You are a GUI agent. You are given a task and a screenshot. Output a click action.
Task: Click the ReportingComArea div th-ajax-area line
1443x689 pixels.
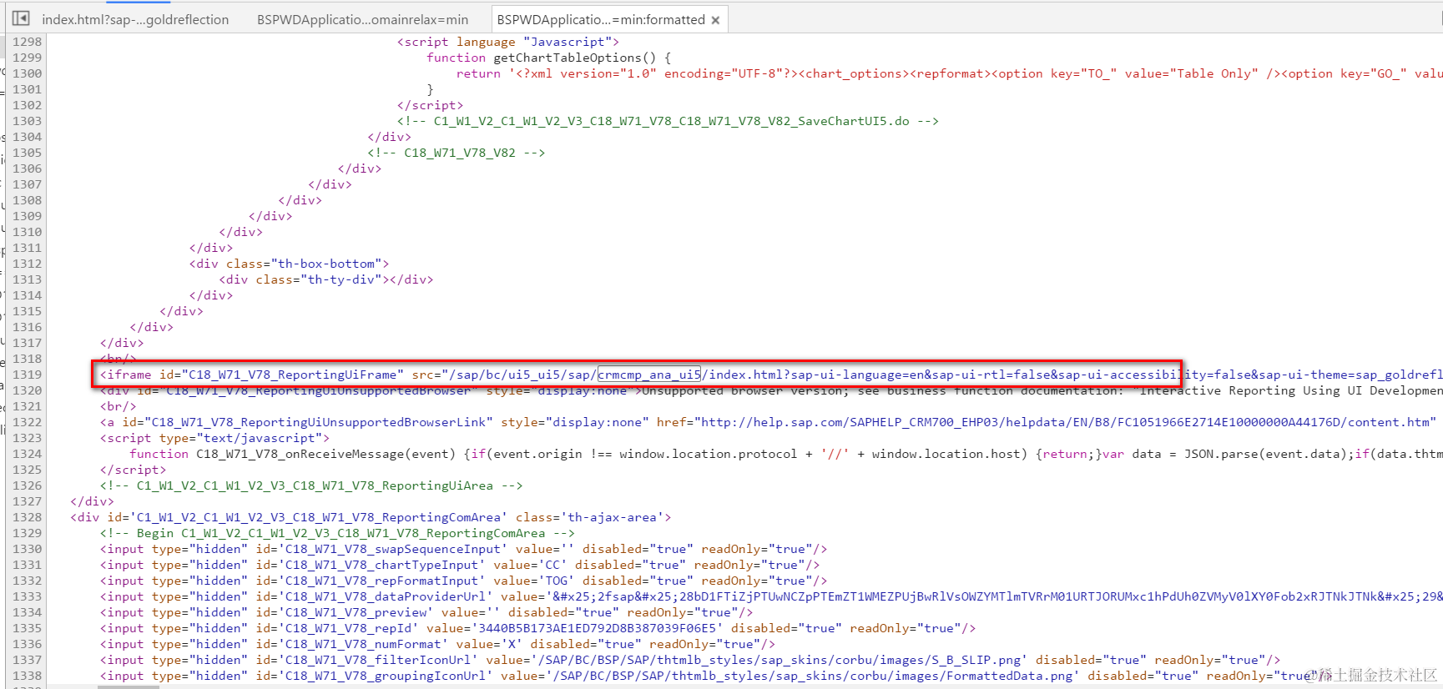pyautogui.click(x=371, y=517)
